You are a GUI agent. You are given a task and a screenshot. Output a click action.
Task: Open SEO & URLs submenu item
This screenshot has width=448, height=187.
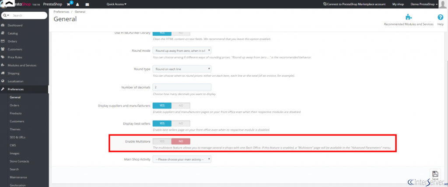coord(17,137)
